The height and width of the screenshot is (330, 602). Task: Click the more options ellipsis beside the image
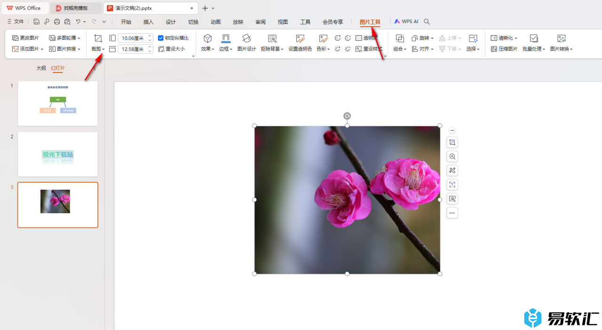[452, 213]
